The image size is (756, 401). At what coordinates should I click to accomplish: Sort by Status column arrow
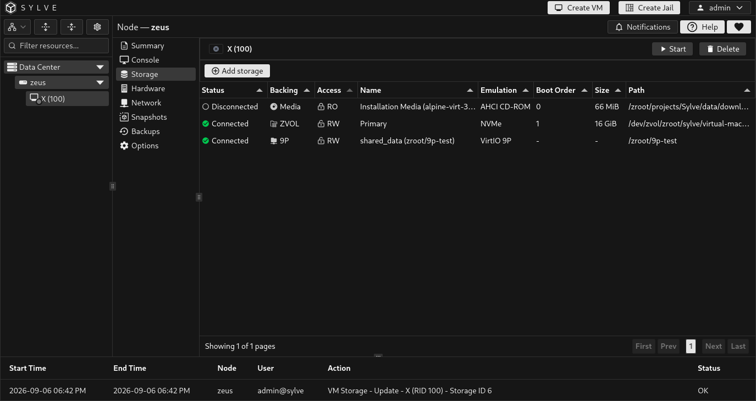click(x=260, y=90)
